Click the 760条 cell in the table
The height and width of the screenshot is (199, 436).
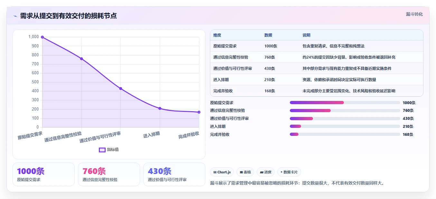pyautogui.click(x=270, y=57)
